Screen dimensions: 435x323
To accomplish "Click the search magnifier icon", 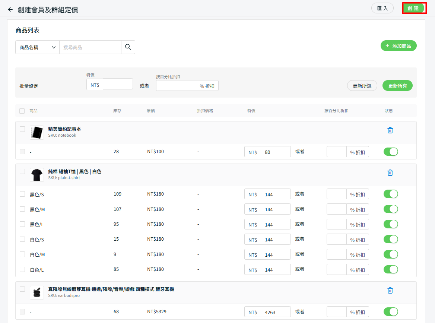I will click(x=128, y=47).
